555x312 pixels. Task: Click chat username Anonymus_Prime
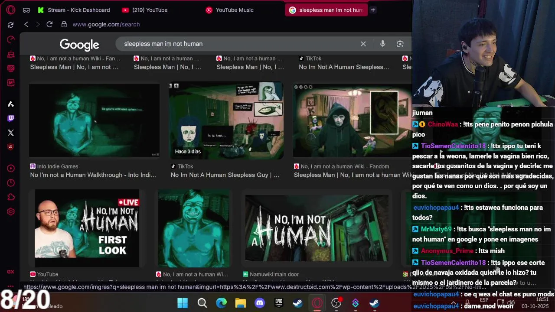(x=447, y=251)
